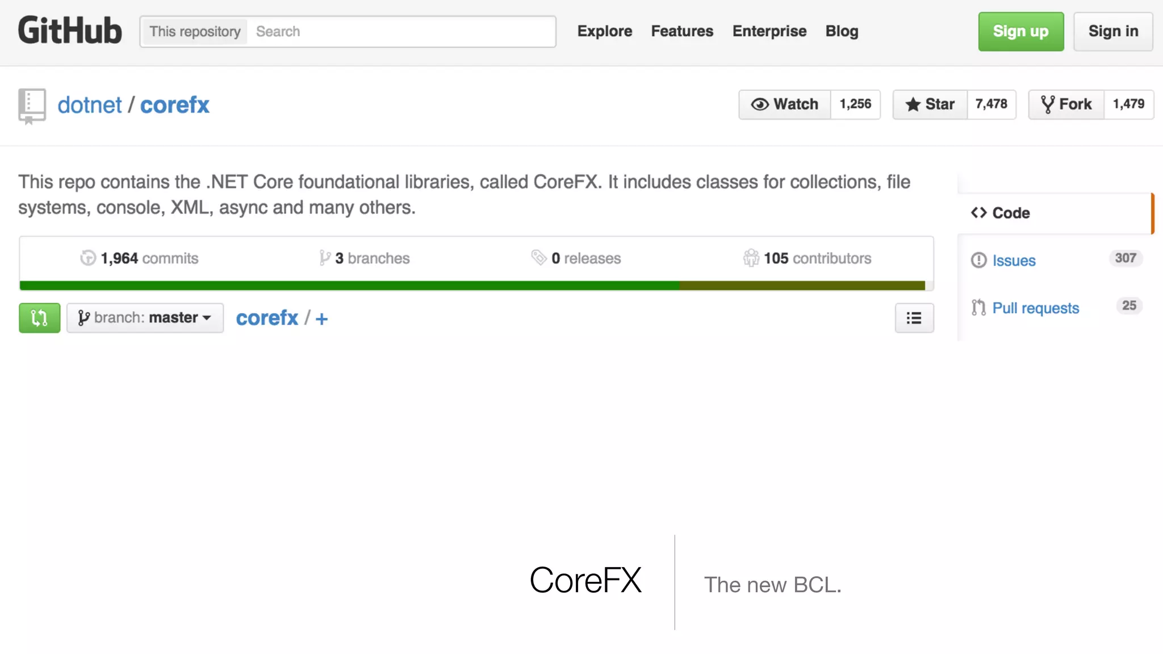Click the branches fork icon
This screenshot has width=1163, height=654.
(325, 258)
